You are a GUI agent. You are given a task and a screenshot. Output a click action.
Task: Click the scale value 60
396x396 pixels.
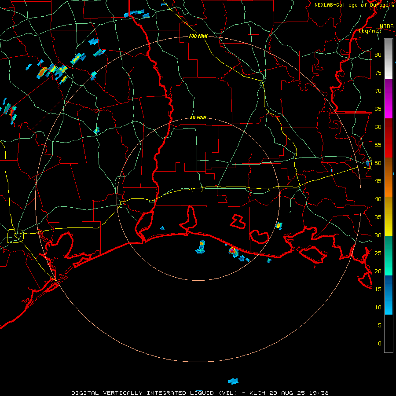click(378, 127)
